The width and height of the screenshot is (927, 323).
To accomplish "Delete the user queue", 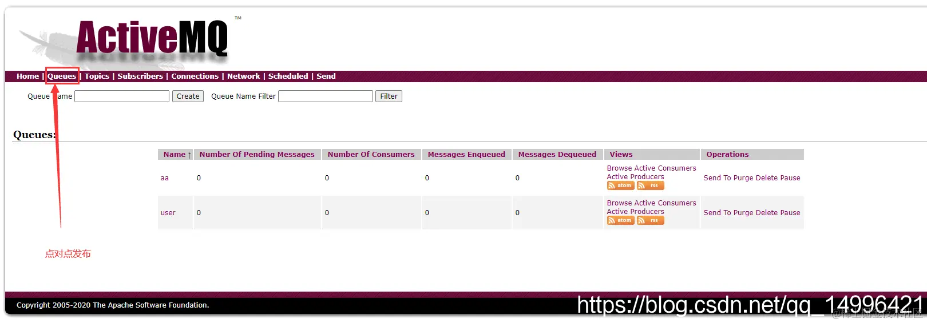I will coord(767,213).
